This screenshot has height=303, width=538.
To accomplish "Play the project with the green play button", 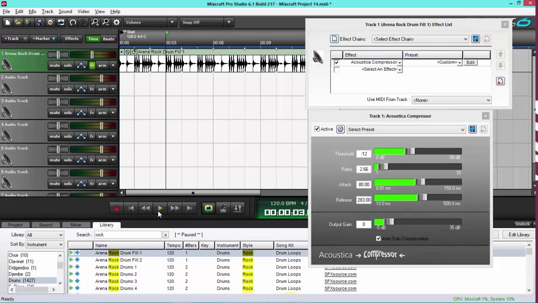I will (160, 208).
